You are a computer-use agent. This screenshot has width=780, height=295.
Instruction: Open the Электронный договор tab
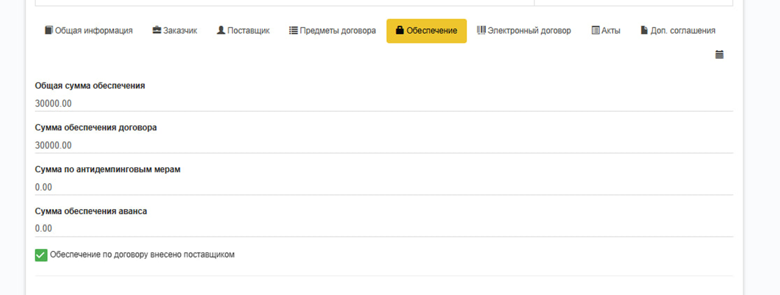528,31
